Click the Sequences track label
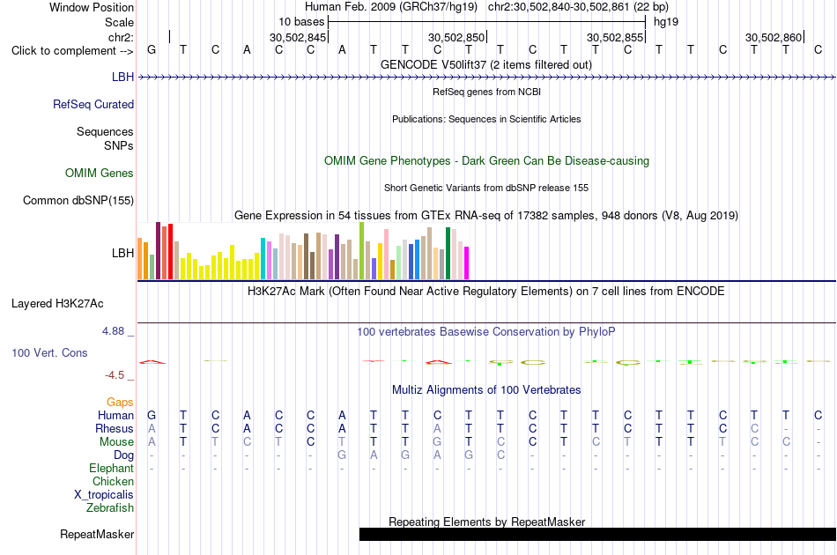Screen dimensions: 837x555 [x=105, y=131]
